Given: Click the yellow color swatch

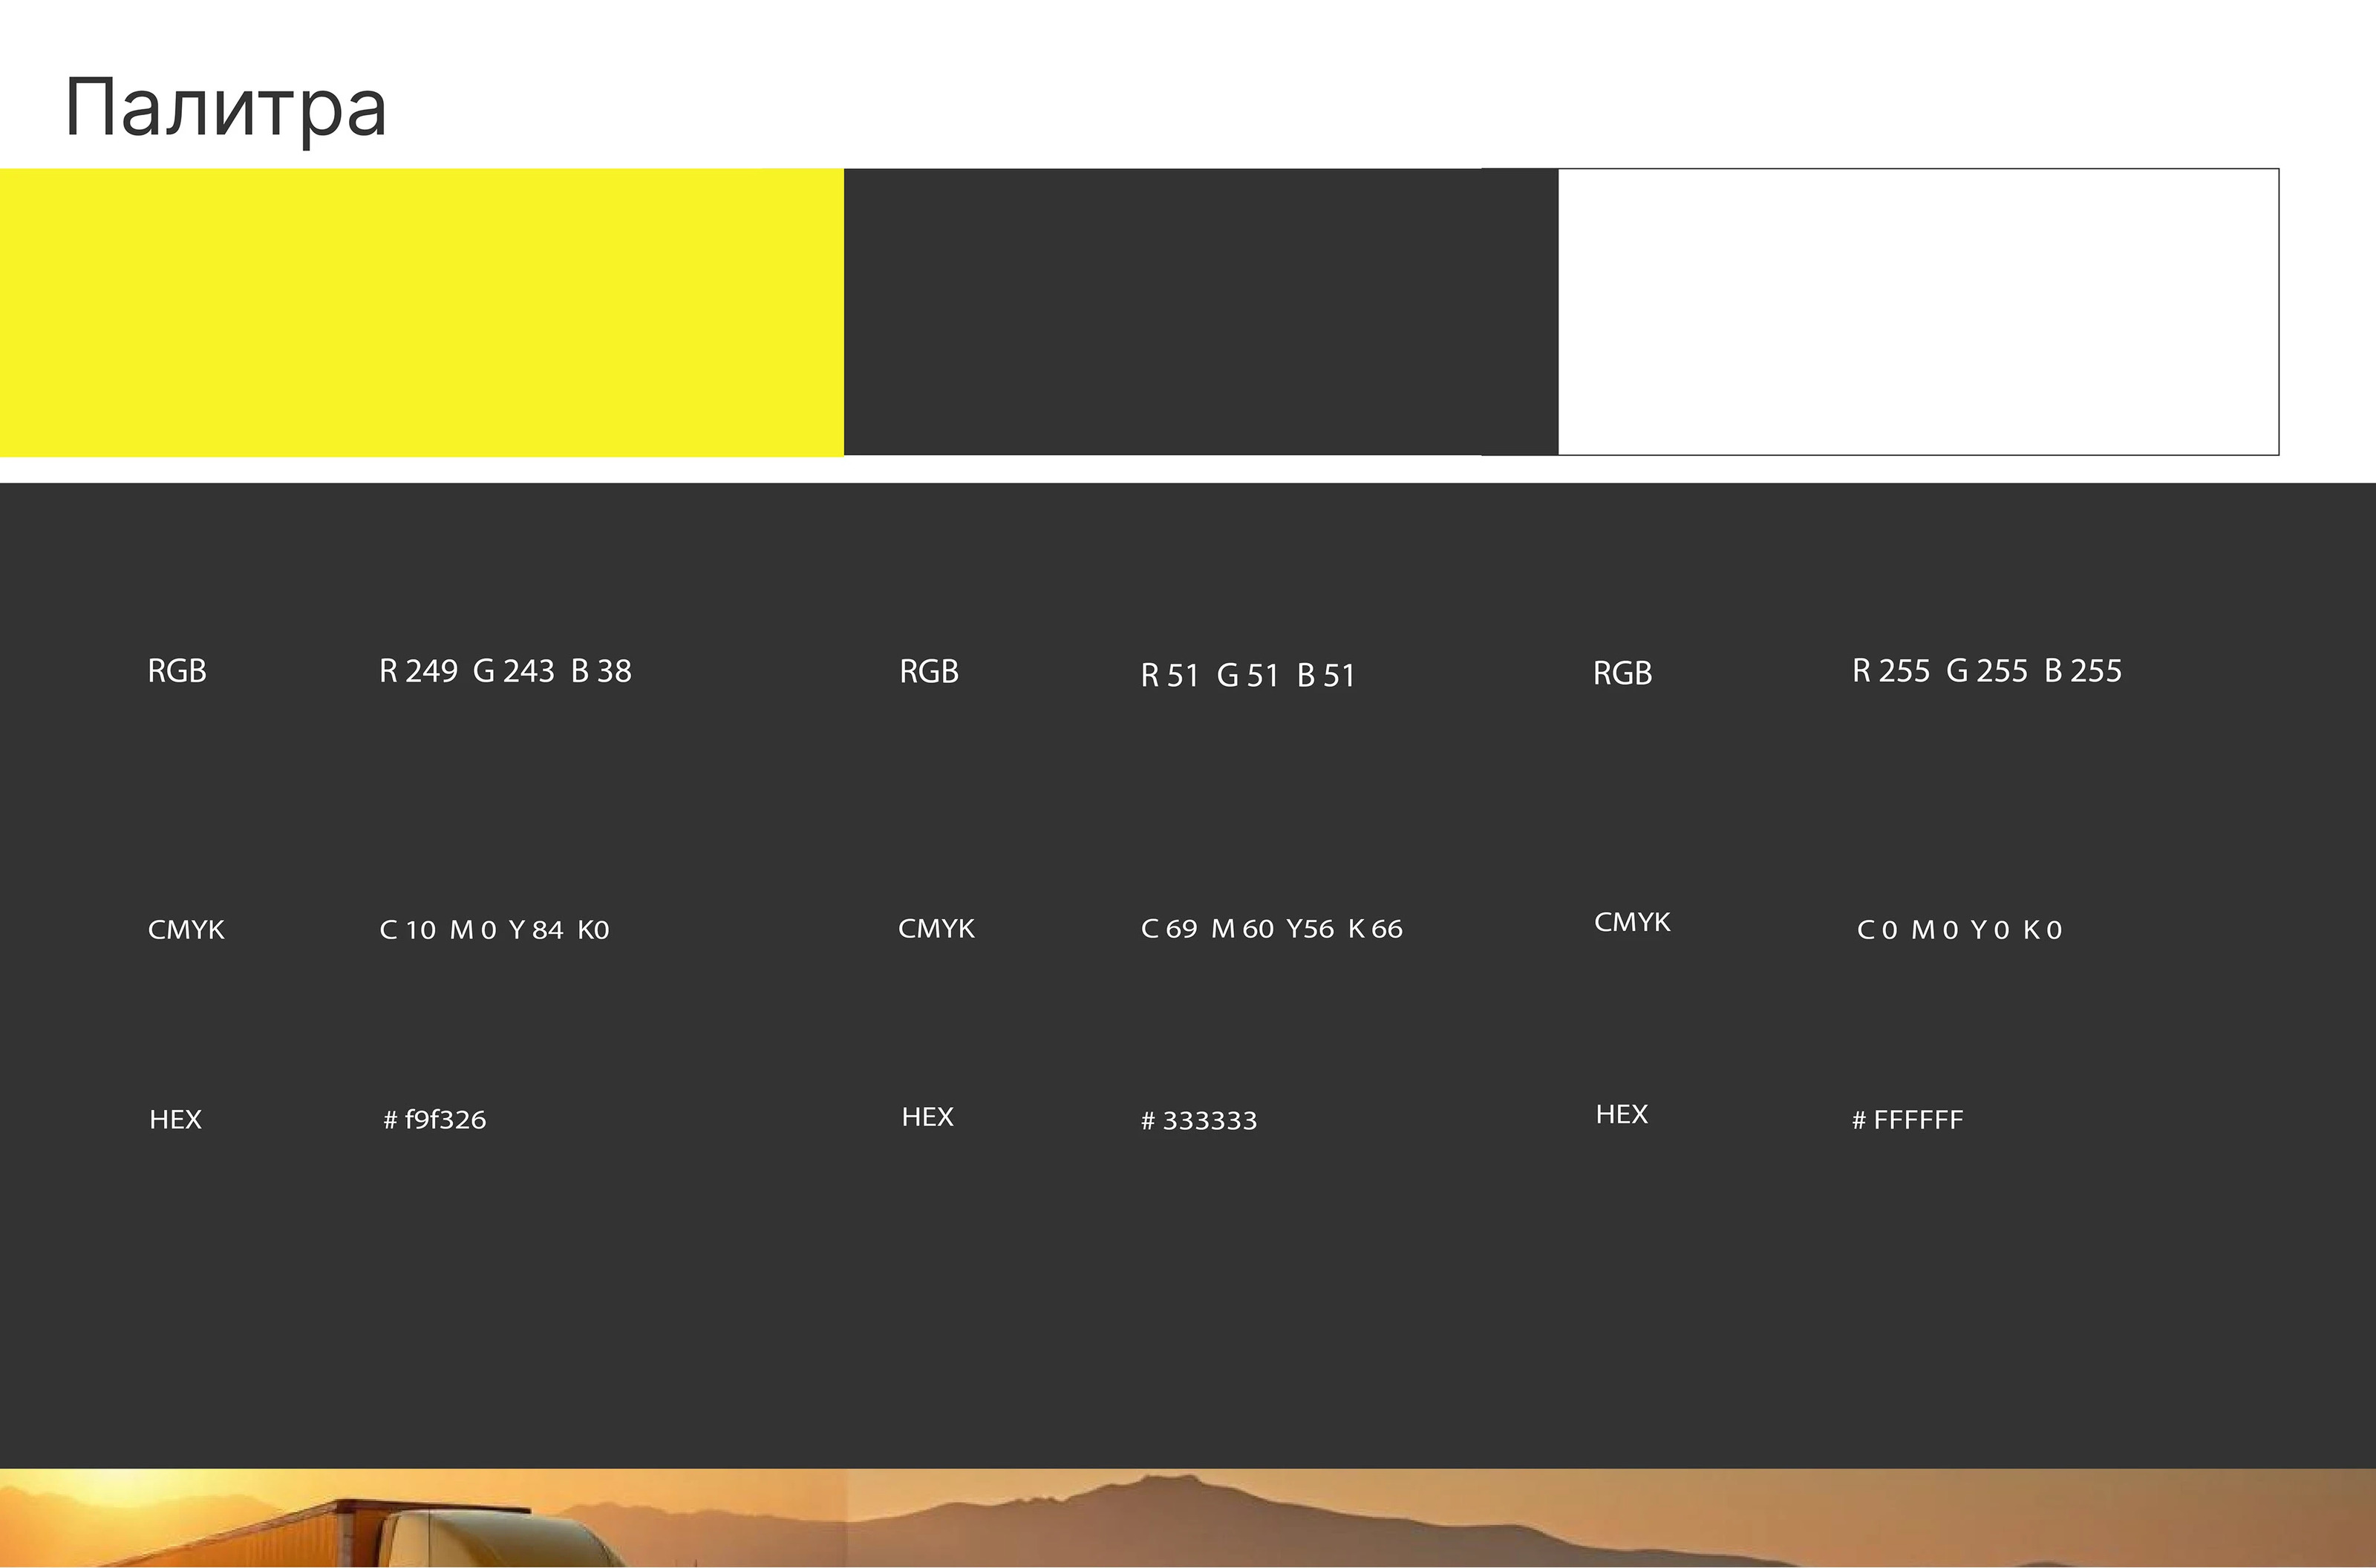Looking at the screenshot, I should pos(421,312).
